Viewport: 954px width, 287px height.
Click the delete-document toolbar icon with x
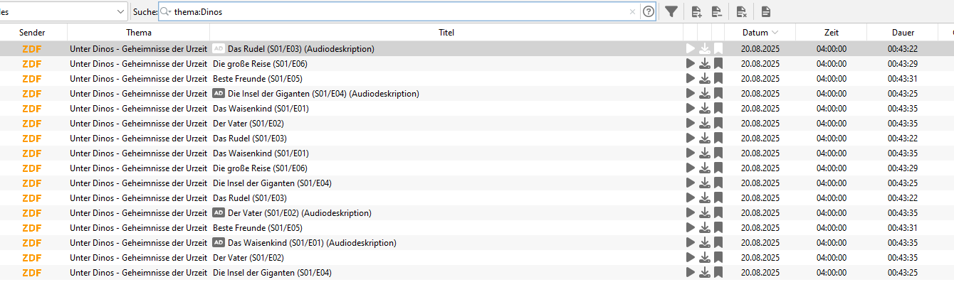(741, 11)
